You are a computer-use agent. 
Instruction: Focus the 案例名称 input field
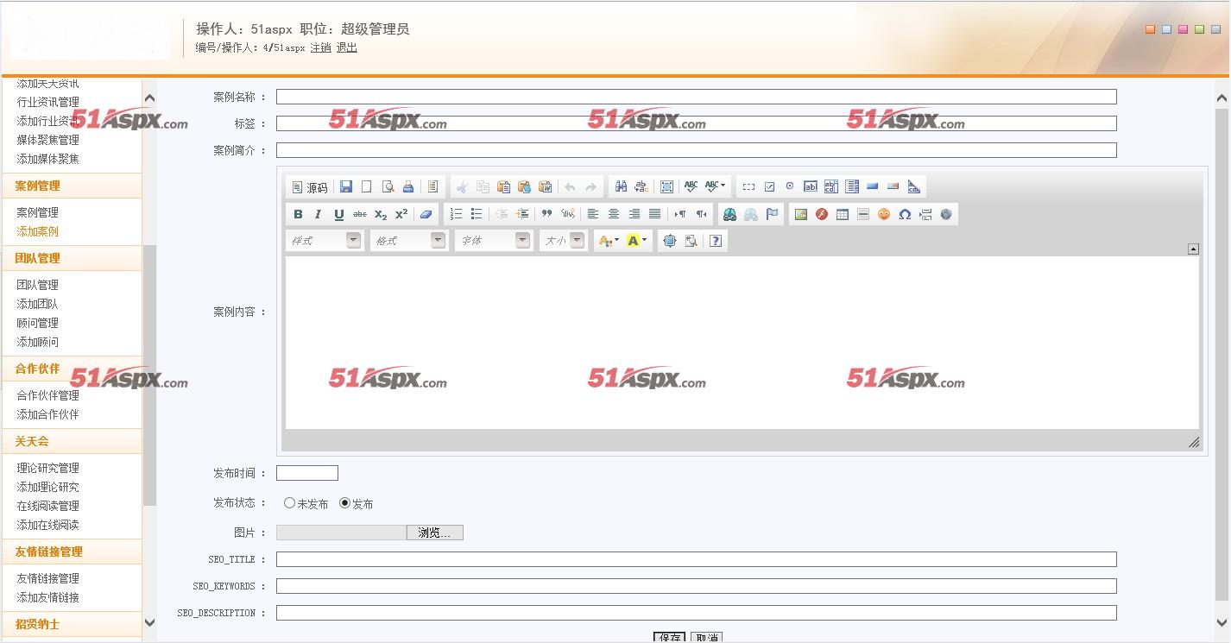point(696,97)
